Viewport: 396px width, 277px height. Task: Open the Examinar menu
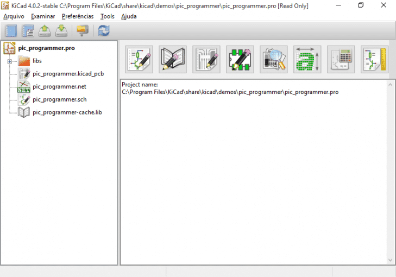point(43,16)
